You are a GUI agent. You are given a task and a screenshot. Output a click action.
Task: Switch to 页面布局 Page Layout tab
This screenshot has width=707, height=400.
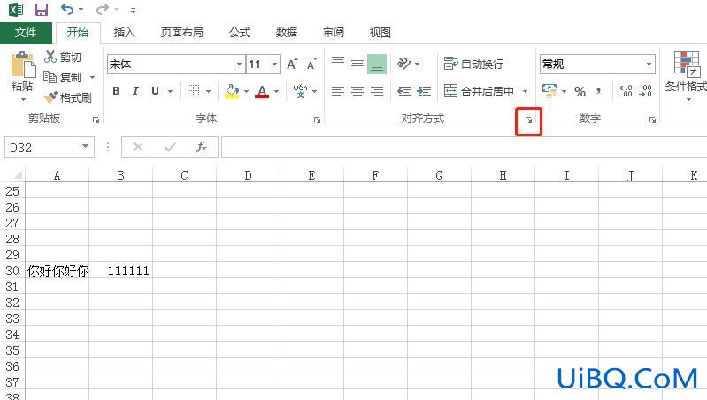[182, 33]
